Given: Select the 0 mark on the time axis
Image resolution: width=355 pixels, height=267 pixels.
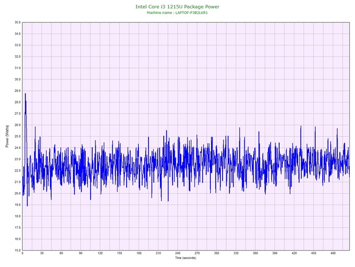Looking at the screenshot, I should pyautogui.click(x=22, y=254).
